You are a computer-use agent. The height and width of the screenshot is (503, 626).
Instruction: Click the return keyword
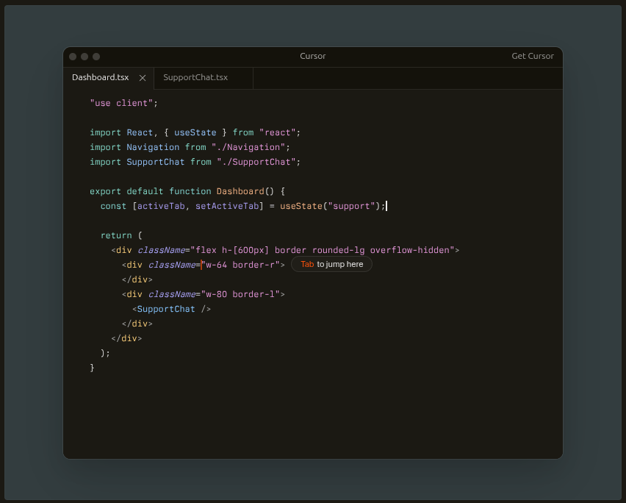click(x=116, y=235)
